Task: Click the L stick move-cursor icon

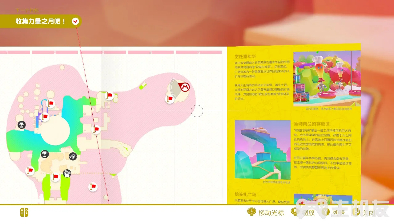Action: click(x=252, y=212)
